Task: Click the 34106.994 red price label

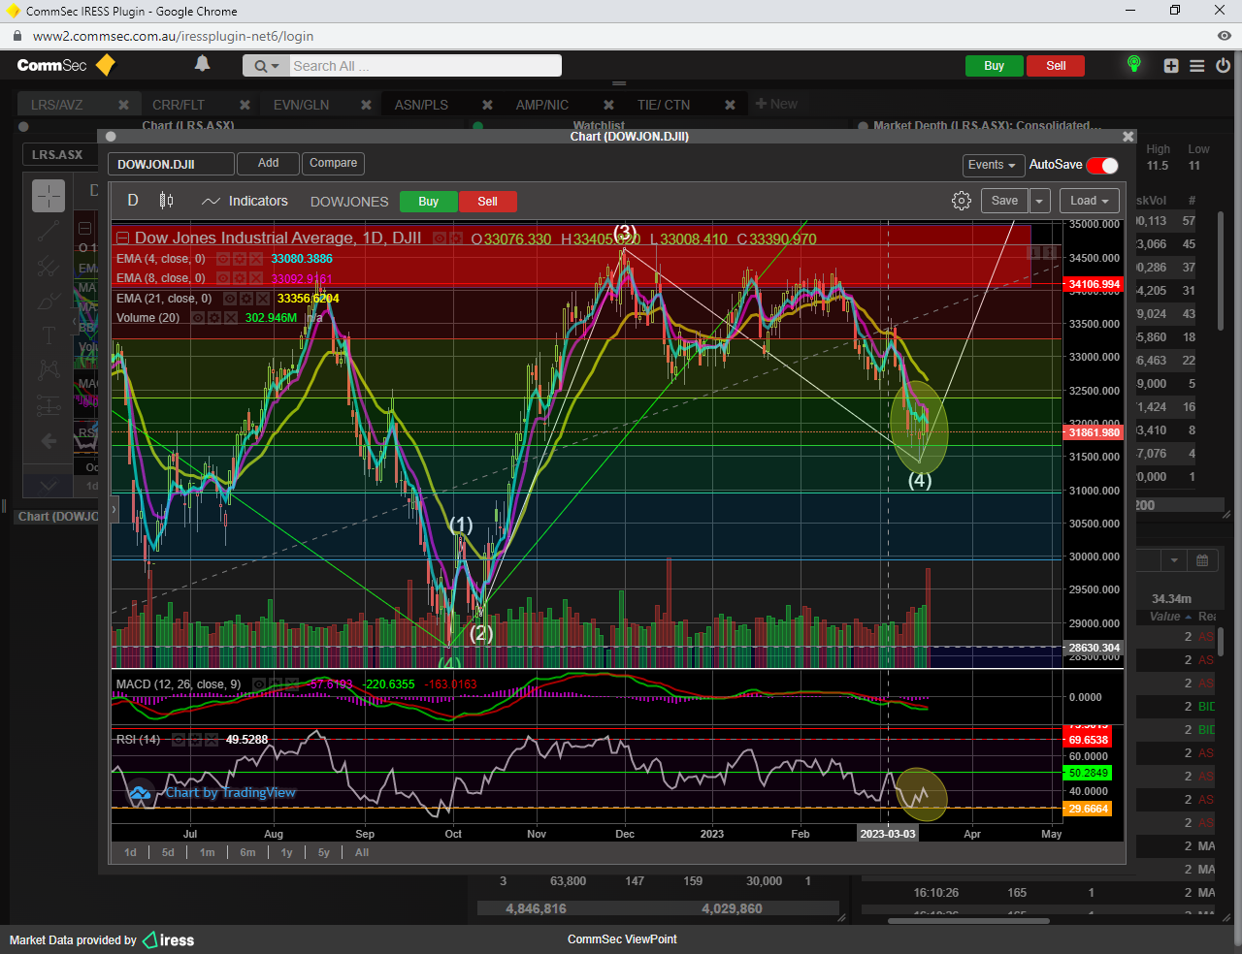Action: click(1094, 285)
